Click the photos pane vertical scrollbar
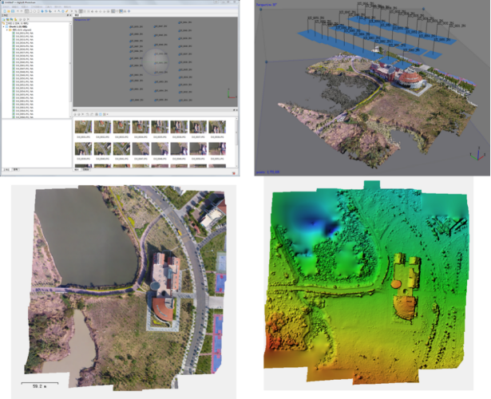The image size is (491, 399). 237,142
